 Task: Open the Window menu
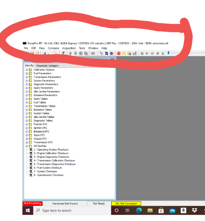93,48
